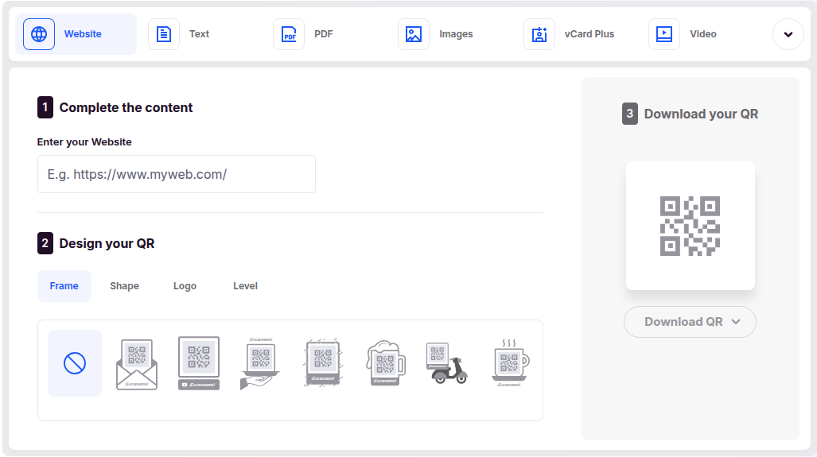
Task: Choose the delivery scooter frame
Action: [x=446, y=364]
